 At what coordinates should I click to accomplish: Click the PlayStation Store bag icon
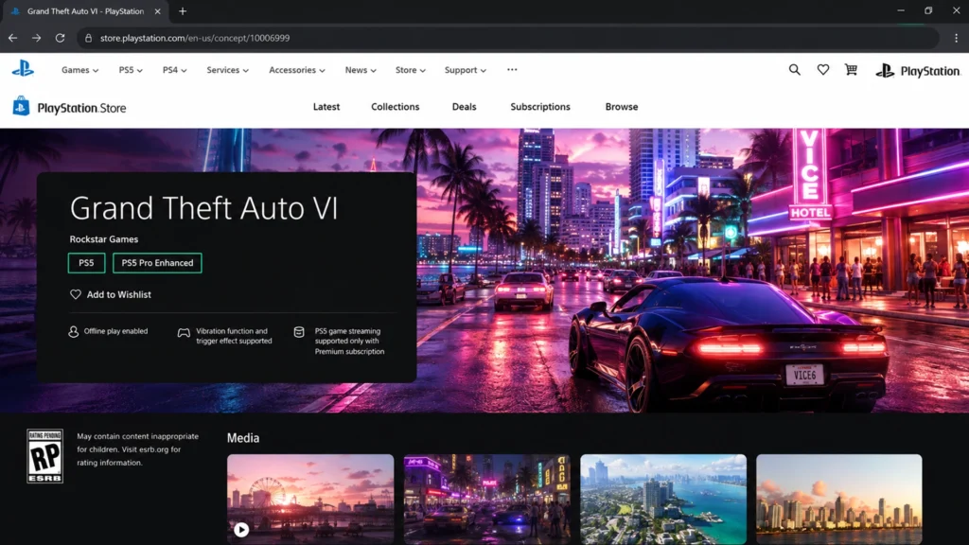click(x=21, y=106)
